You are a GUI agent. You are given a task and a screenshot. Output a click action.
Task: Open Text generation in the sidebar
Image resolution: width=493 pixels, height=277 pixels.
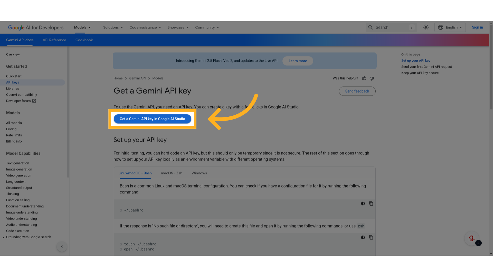17,163
